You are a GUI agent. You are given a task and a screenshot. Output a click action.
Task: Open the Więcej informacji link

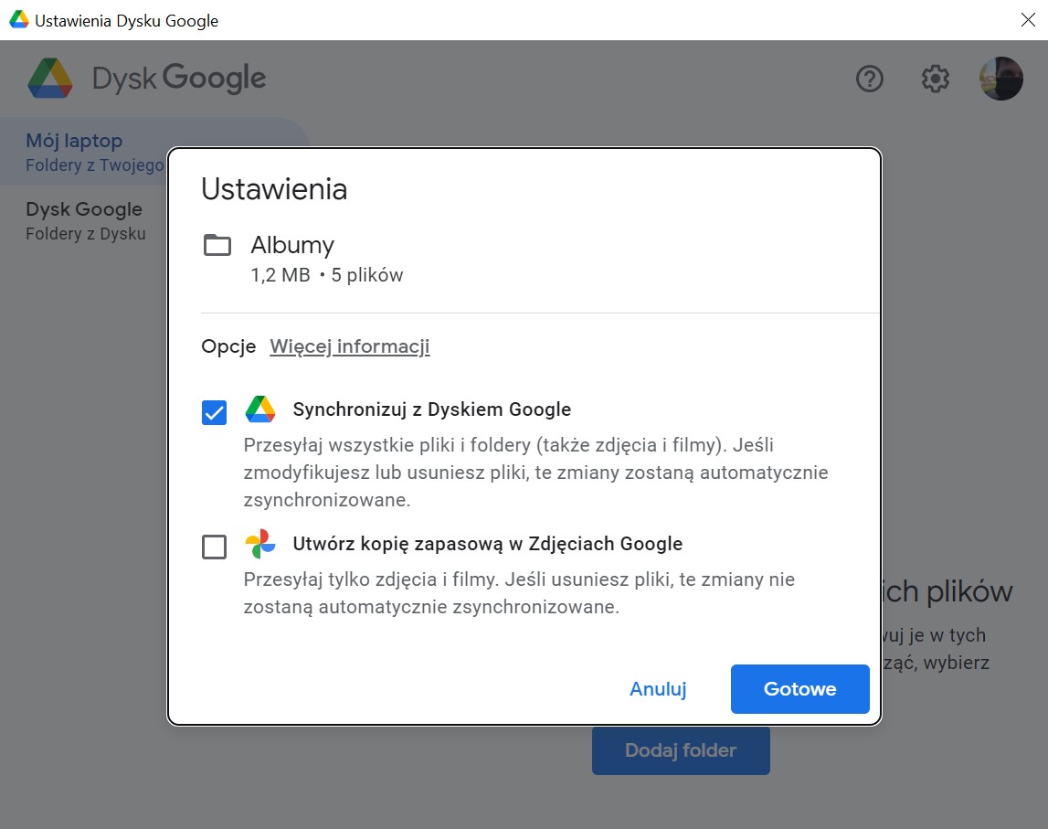(x=350, y=346)
